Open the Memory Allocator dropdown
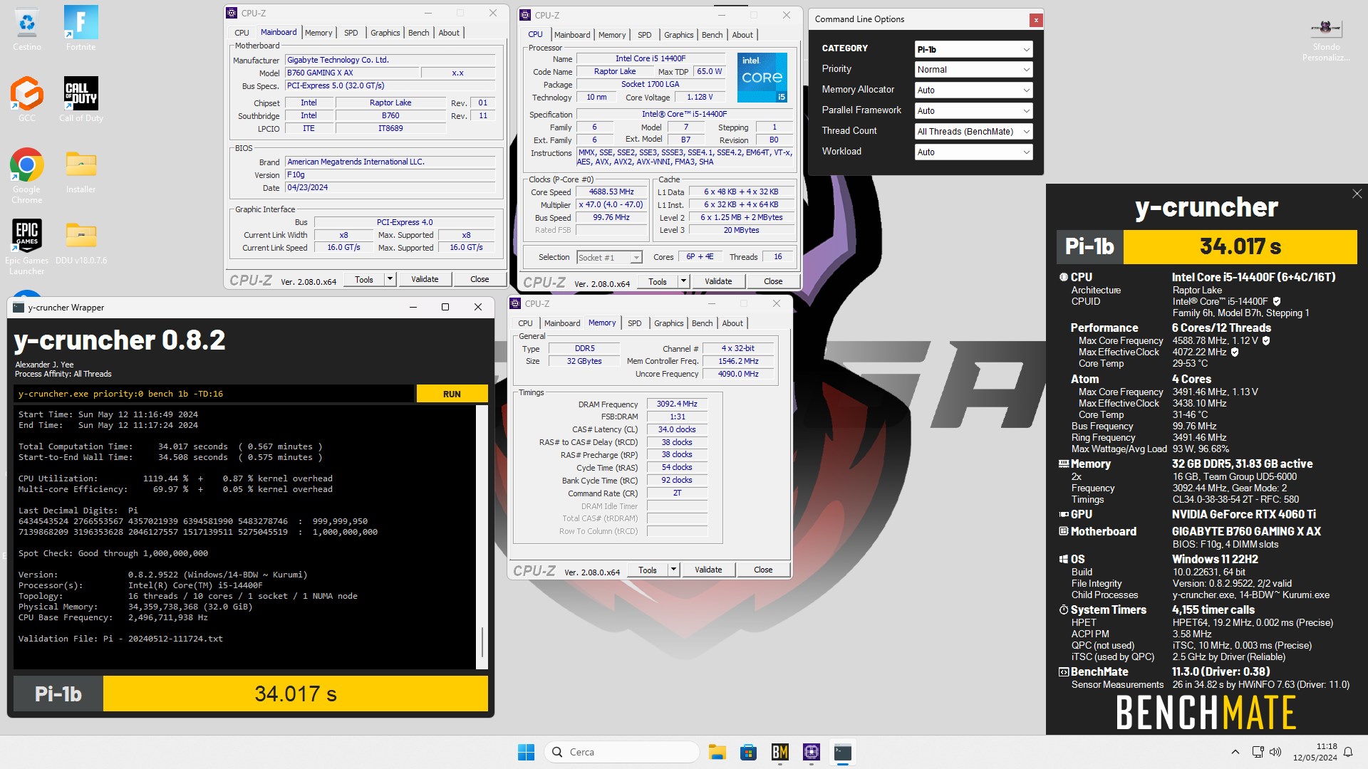 pos(973,90)
